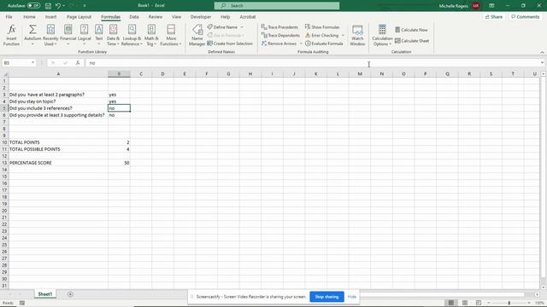Open Undo history dropdown arrow
547x307 pixels.
(63, 6)
